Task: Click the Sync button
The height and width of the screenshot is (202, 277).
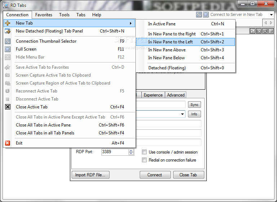Action: point(194,104)
